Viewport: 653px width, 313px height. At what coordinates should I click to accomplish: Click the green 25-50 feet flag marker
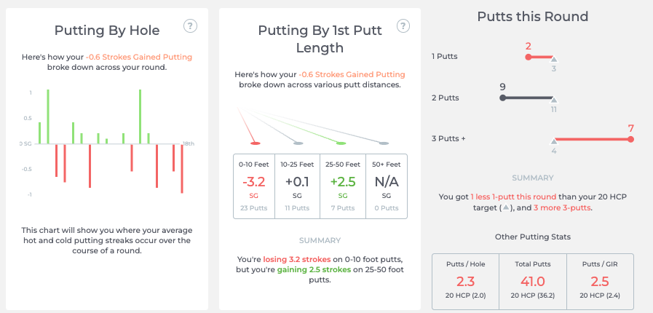click(x=341, y=143)
